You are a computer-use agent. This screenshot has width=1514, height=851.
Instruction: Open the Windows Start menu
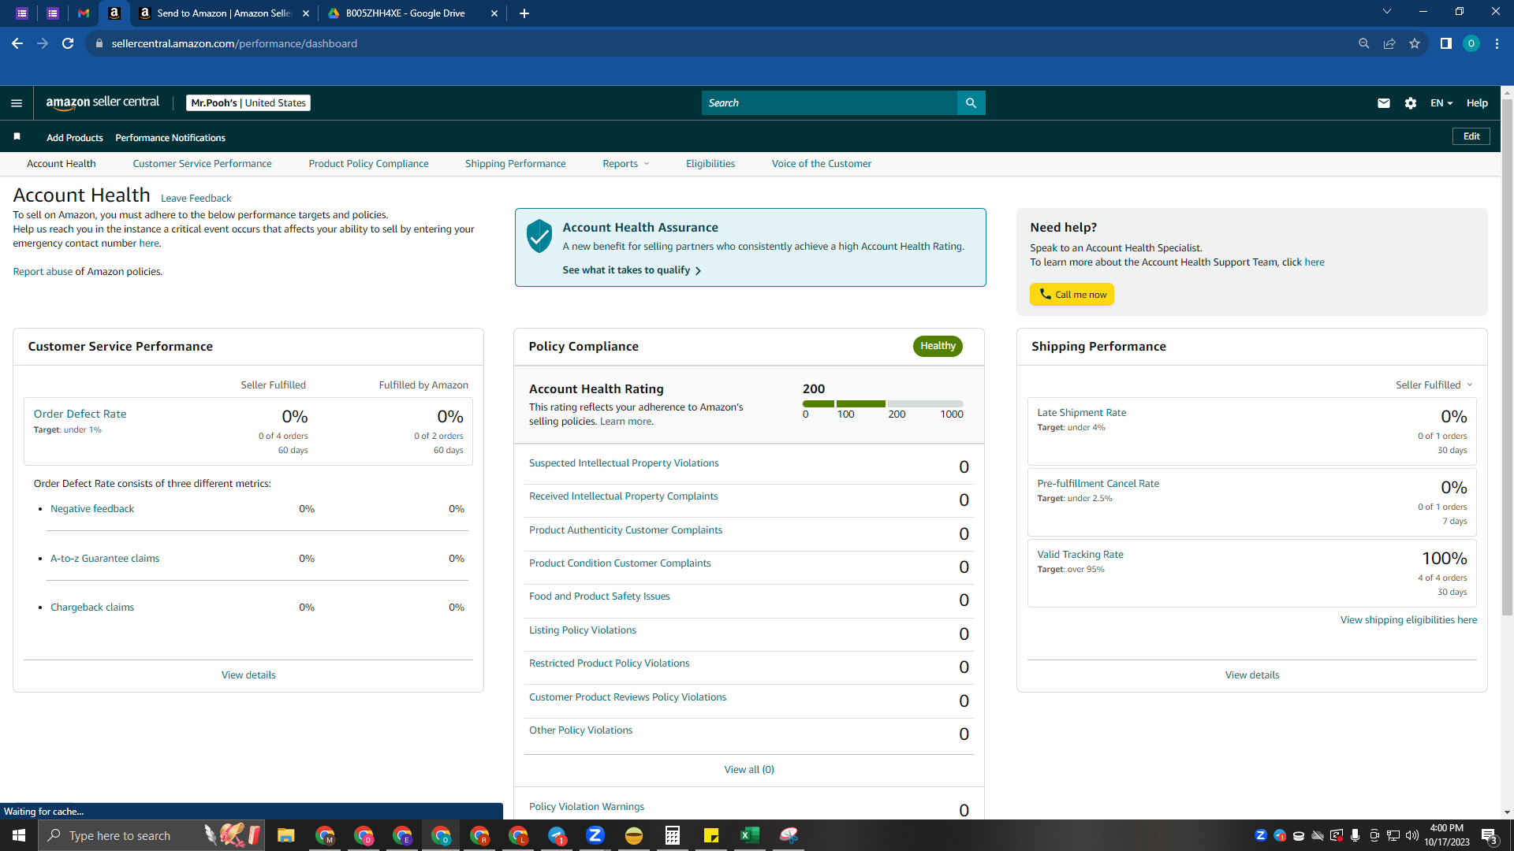click(x=19, y=835)
